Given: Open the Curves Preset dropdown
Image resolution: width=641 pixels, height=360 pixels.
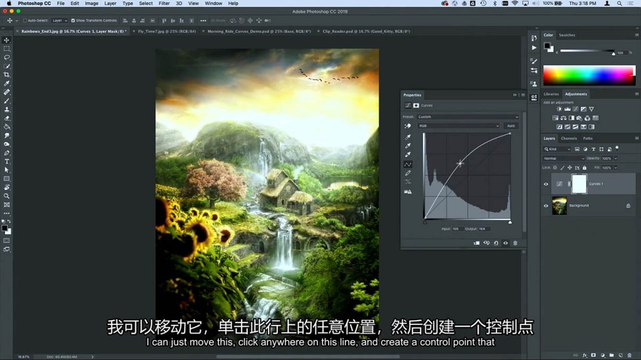Looking at the screenshot, I should click(468, 117).
